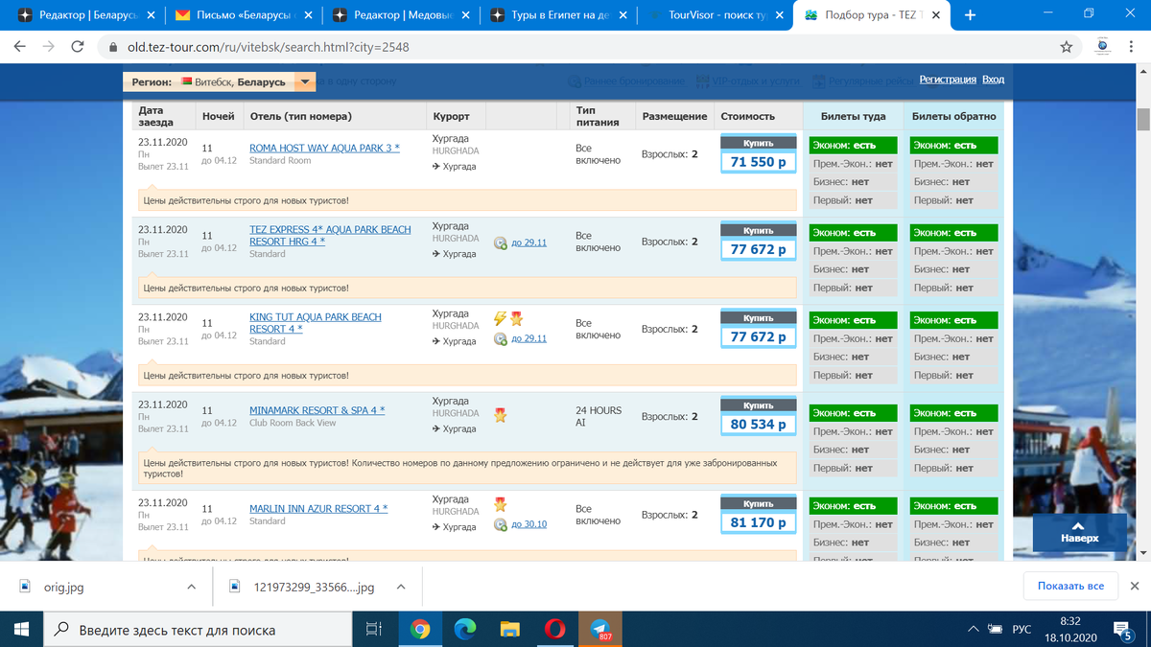Switch to the TourVisor tab
Screen dimensions: 1151x647
716,16
